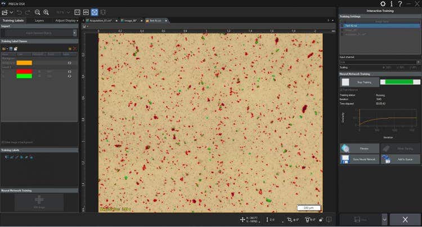
Task: Click the zoom in magnifier icon
Action: point(46,12)
